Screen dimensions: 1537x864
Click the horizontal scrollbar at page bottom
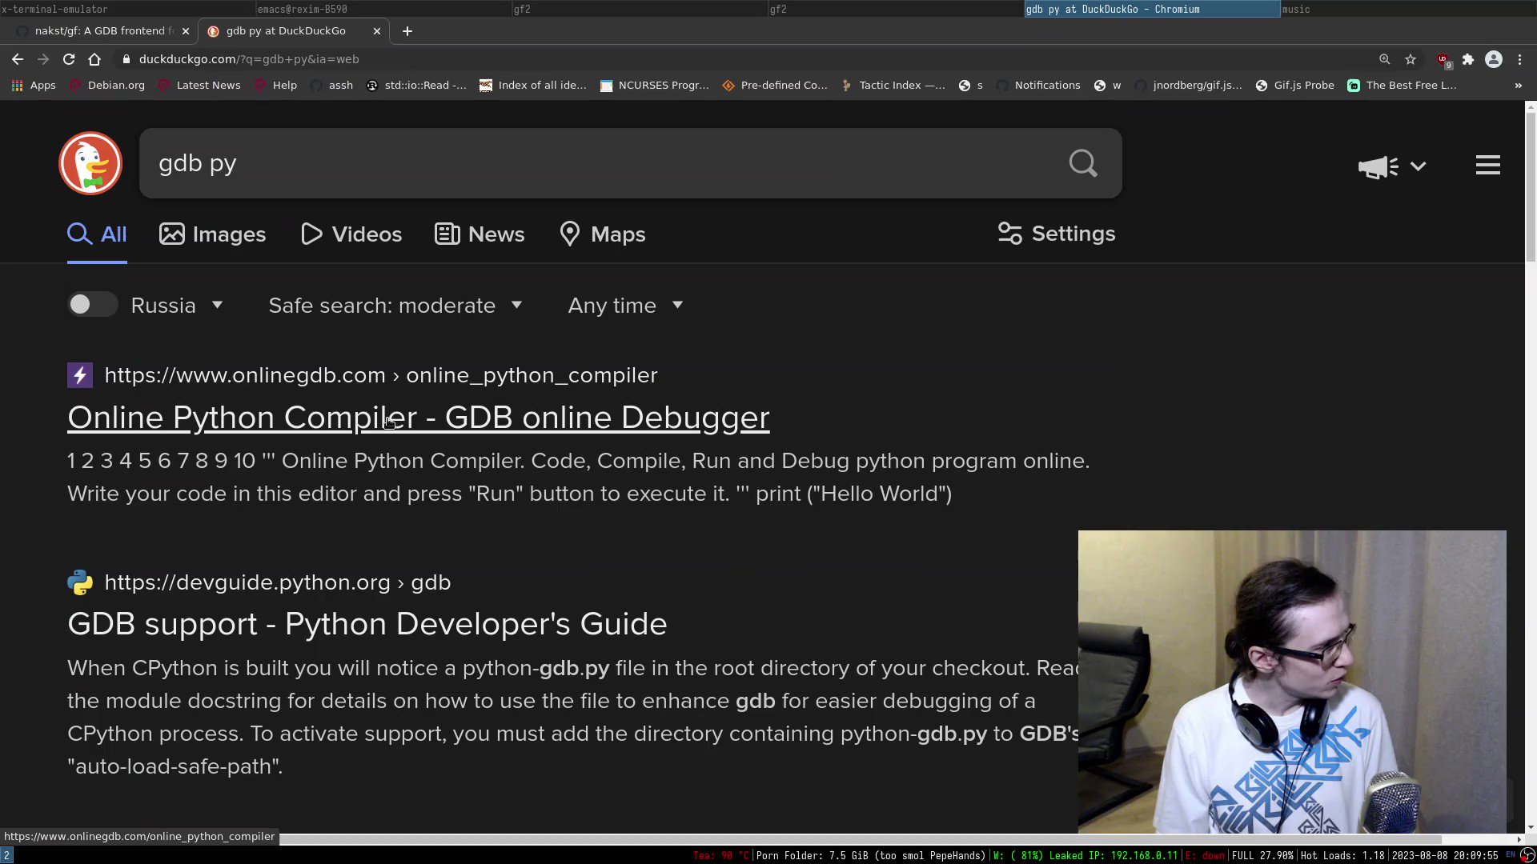(861, 839)
